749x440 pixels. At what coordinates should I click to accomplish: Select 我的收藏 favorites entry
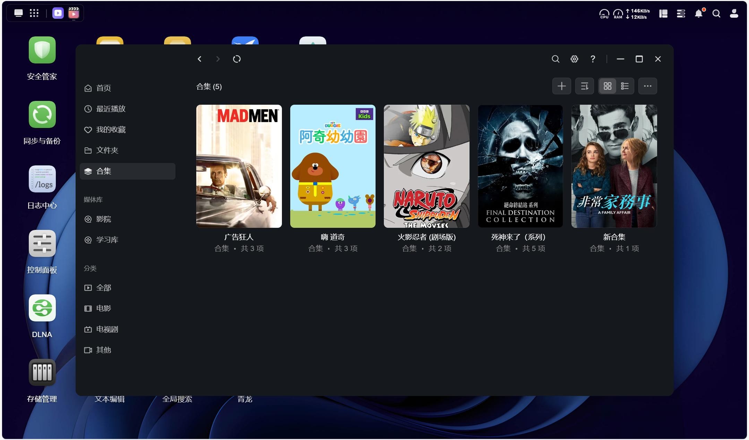tap(110, 130)
